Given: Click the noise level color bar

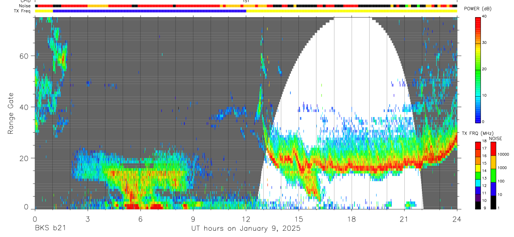Looking at the screenshot, I should click(x=493, y=176).
